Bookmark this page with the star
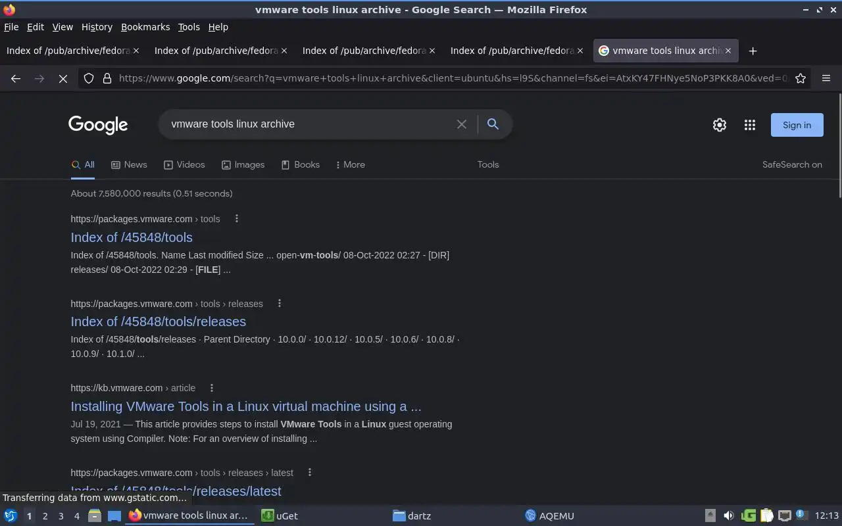Screen dimensions: 842x526 (x=801, y=78)
